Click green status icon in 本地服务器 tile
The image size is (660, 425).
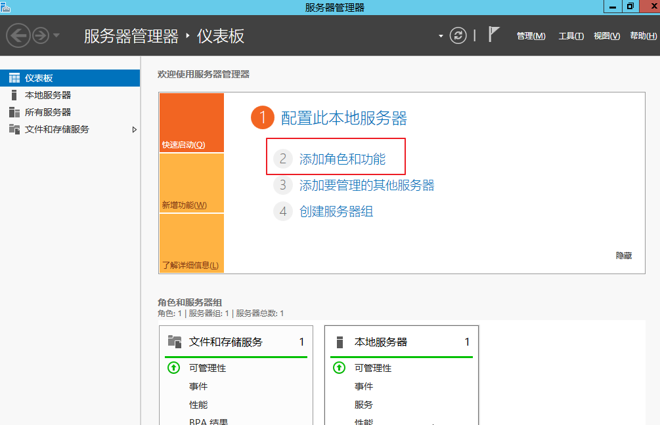pyautogui.click(x=340, y=368)
